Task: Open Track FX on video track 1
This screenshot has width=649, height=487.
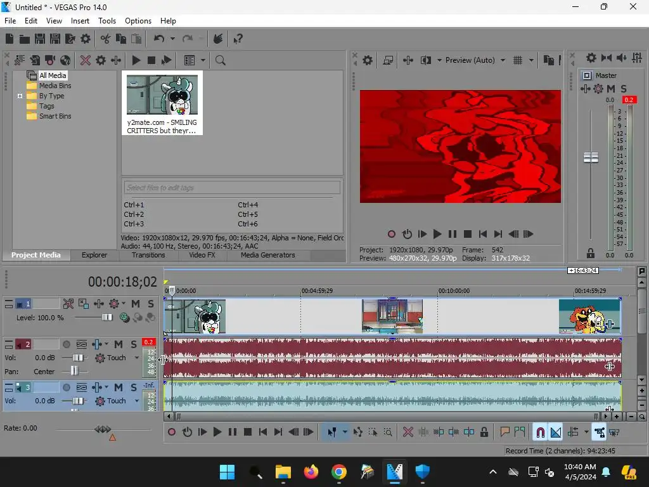Action: point(99,304)
